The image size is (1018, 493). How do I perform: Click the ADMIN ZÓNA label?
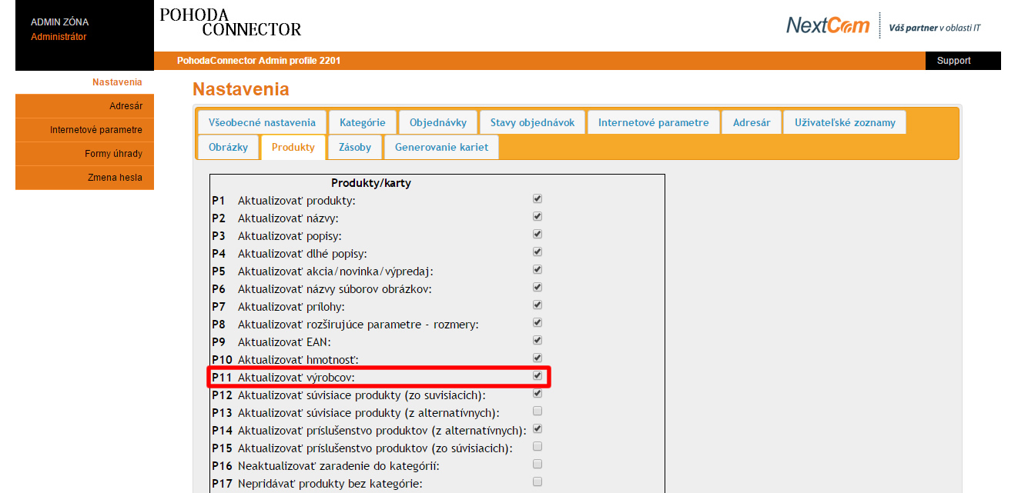(x=59, y=22)
